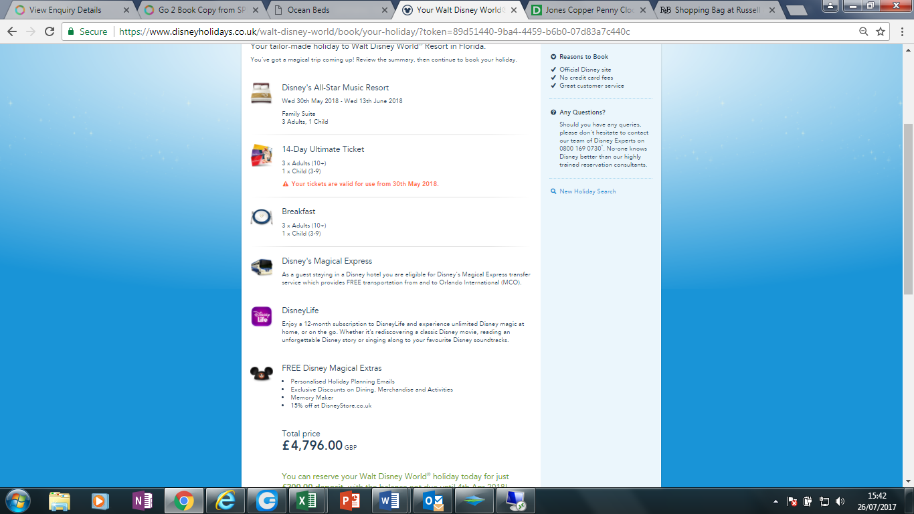The height and width of the screenshot is (514, 914).
Task: Click the Any Questions help icon
Action: pos(553,112)
